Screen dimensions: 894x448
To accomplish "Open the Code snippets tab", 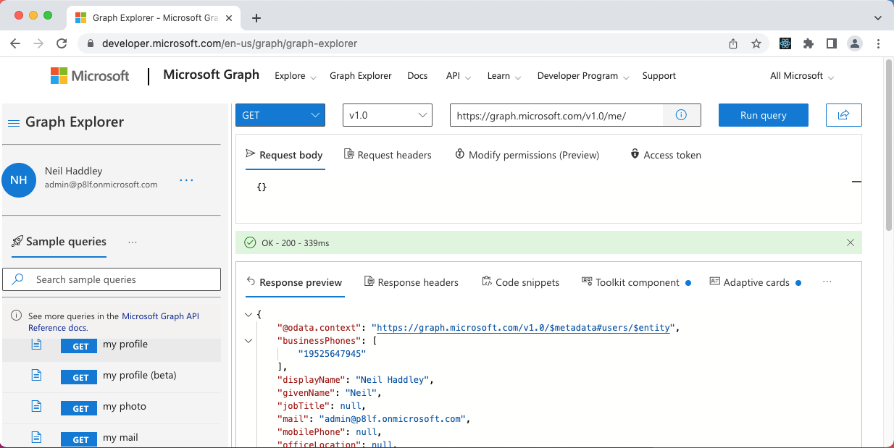I will 520,282.
